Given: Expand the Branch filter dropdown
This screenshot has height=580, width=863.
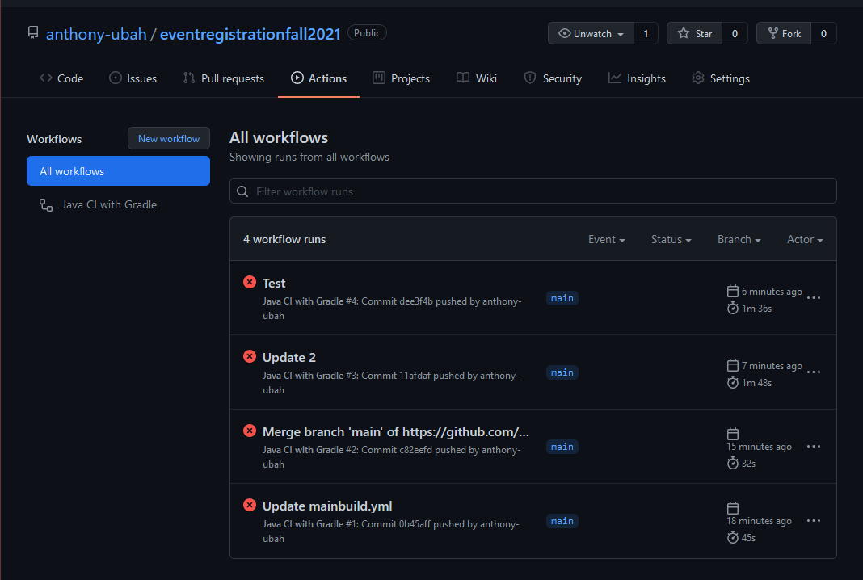Looking at the screenshot, I should (739, 240).
